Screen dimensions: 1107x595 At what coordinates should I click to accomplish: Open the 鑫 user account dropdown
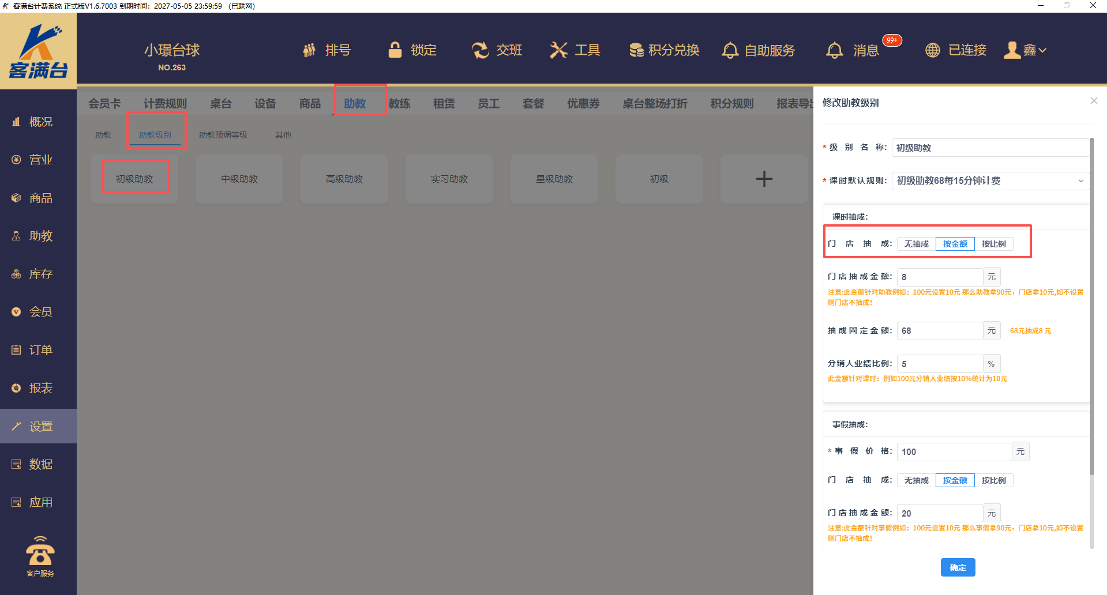point(1026,50)
